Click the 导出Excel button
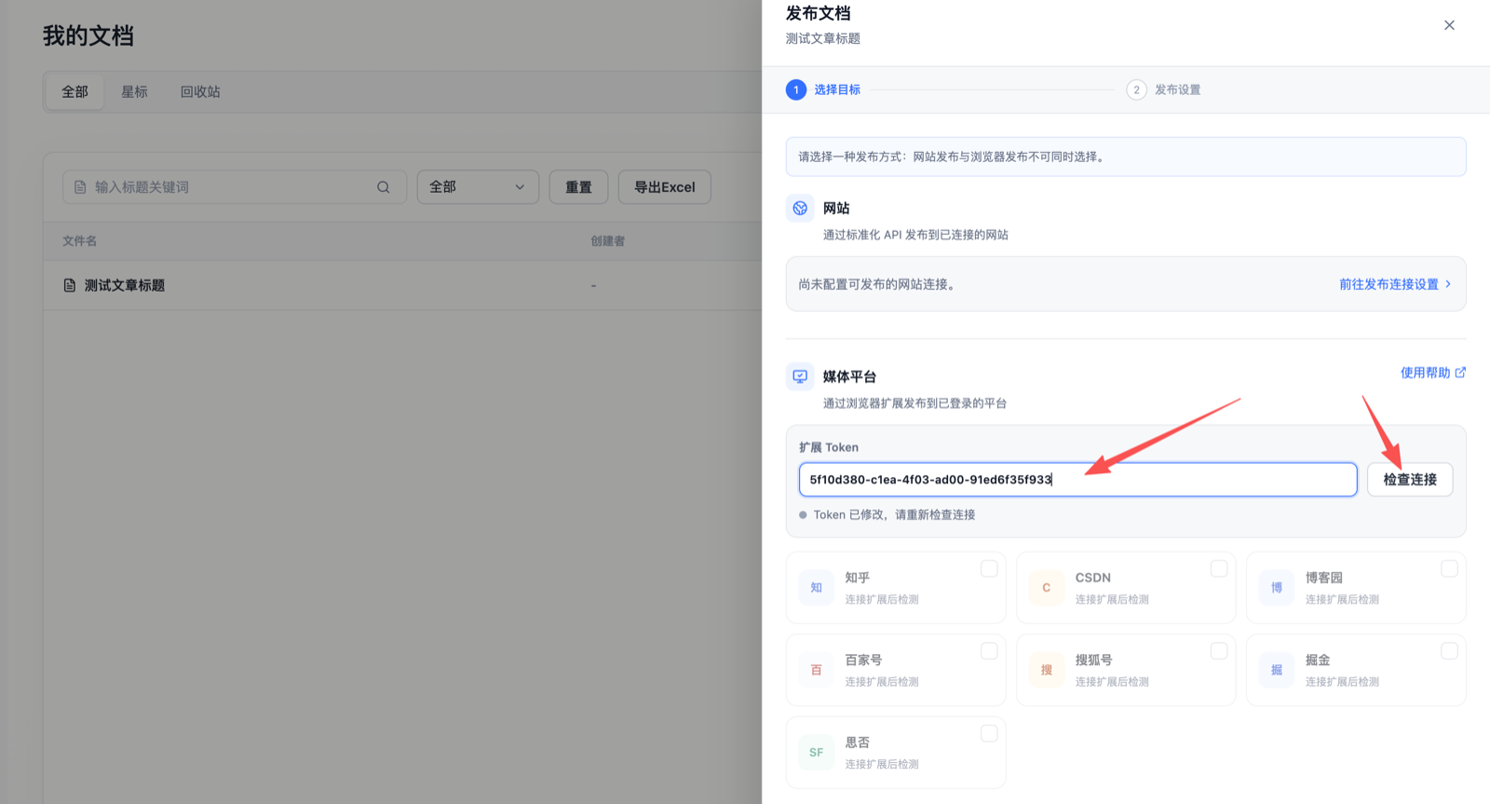1490x804 pixels. (x=665, y=187)
